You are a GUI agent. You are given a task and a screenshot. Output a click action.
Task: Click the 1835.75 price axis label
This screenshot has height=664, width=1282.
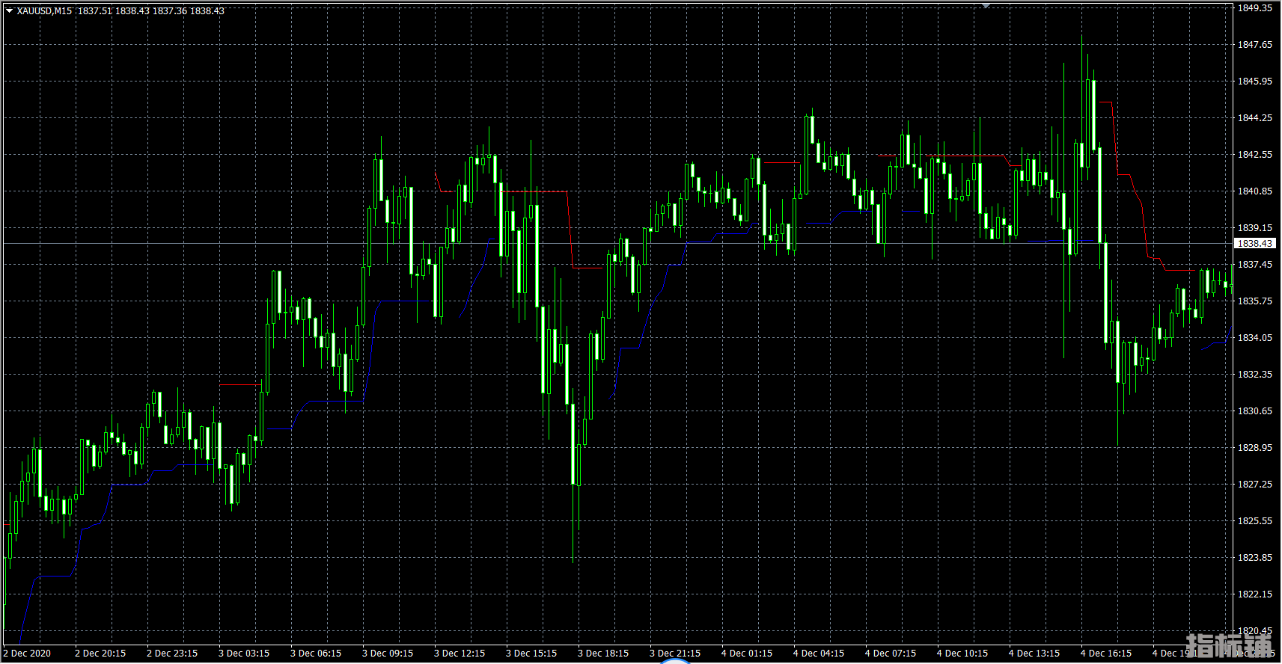click(1254, 301)
